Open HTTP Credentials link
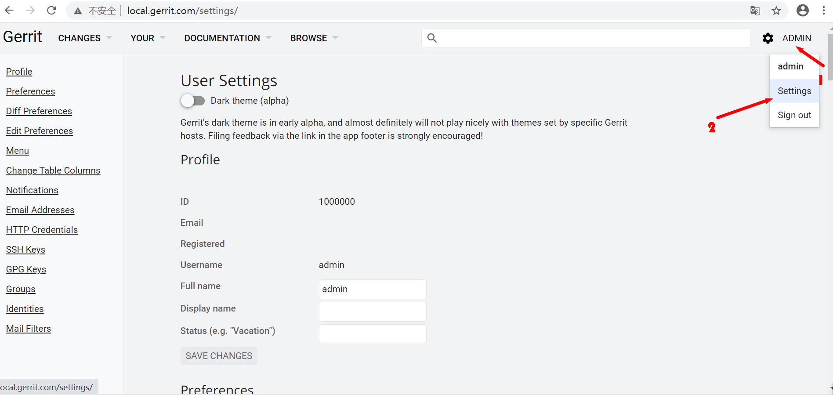 [x=42, y=230]
